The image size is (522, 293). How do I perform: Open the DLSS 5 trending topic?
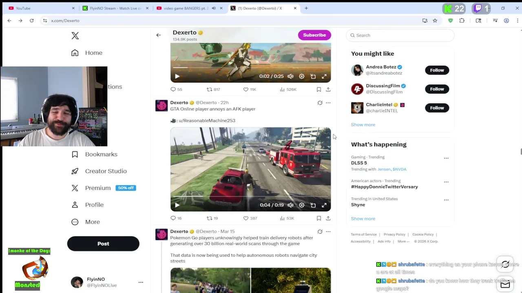359,163
